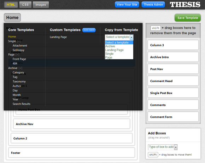Pick Single in the copy dropdown list

click(119, 54)
